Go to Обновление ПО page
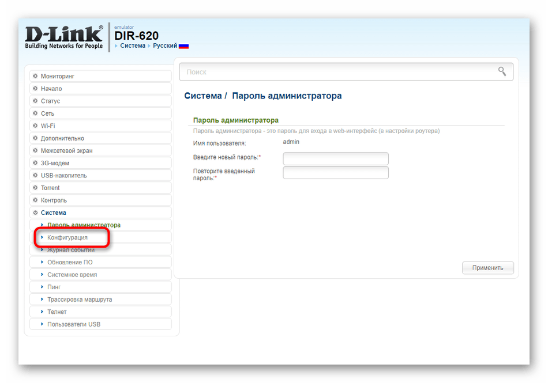The image size is (548, 383). tap(70, 262)
